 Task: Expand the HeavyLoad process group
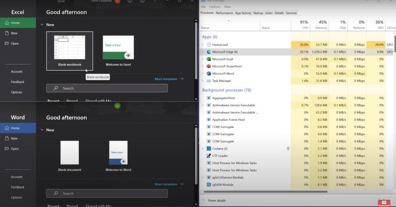coord(203,44)
